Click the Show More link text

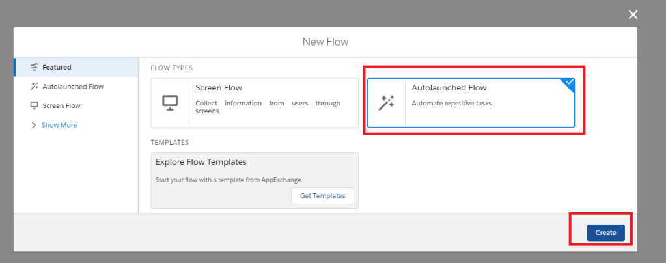point(59,125)
